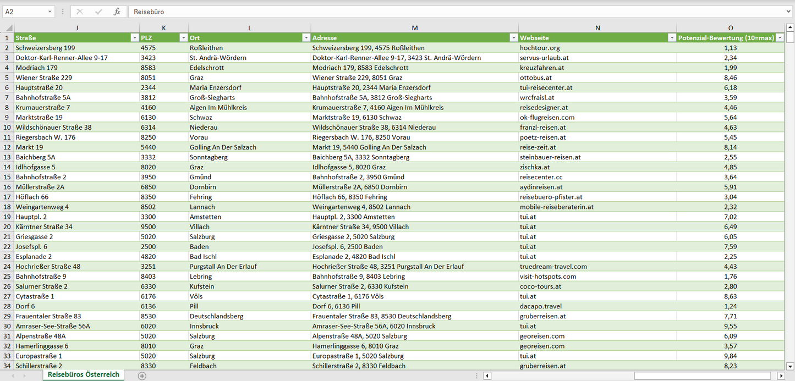
Task: Click the Enter checkmark in formula bar
Action: pos(98,12)
